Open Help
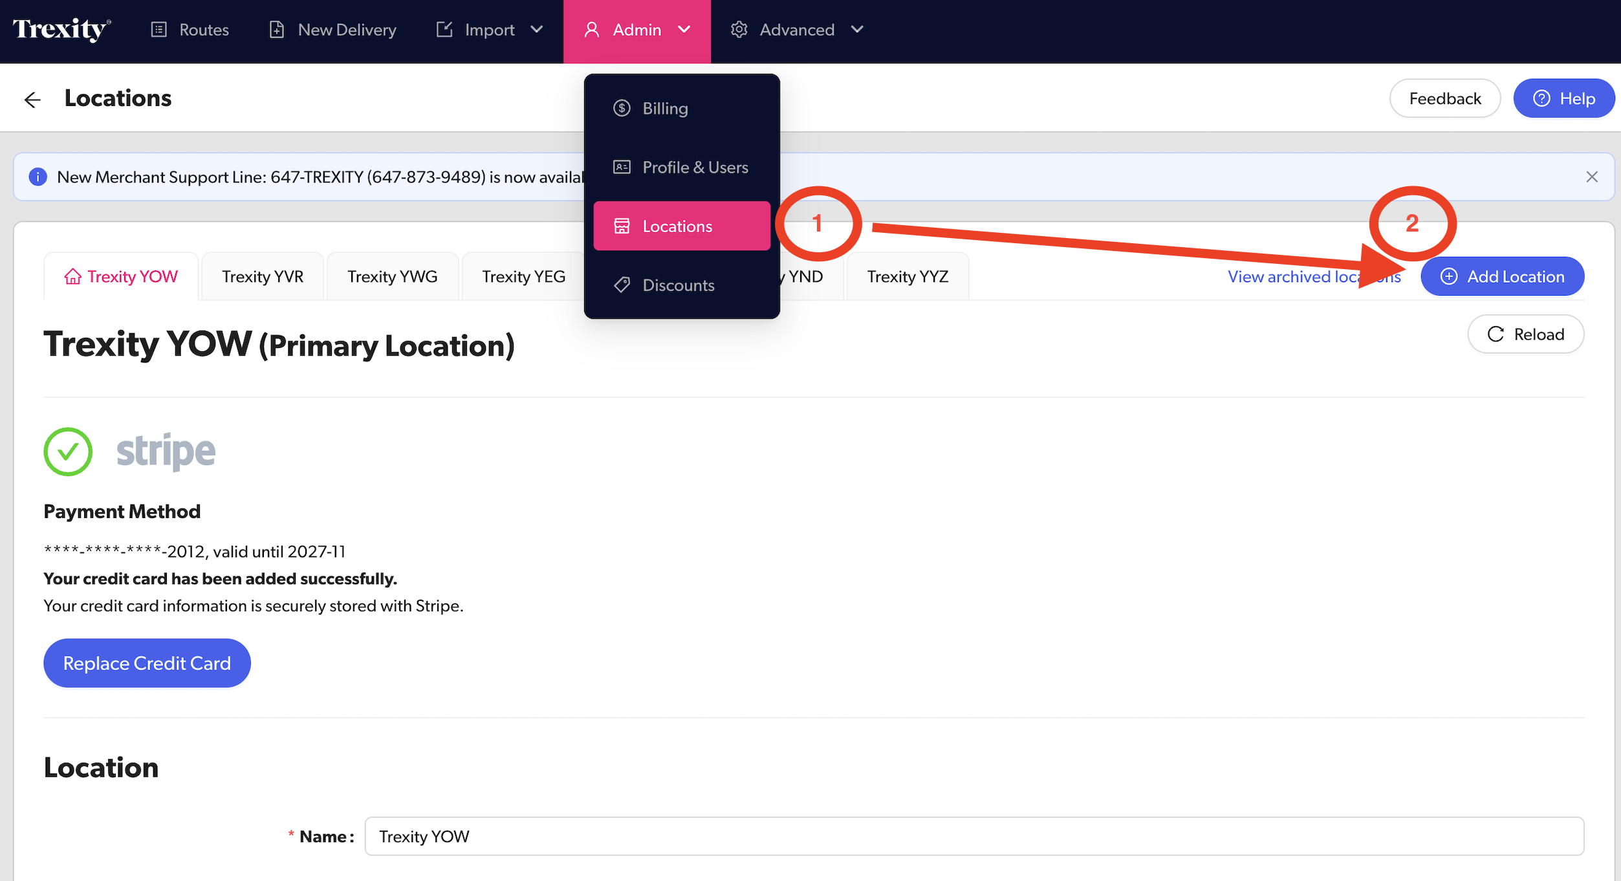 (1563, 98)
